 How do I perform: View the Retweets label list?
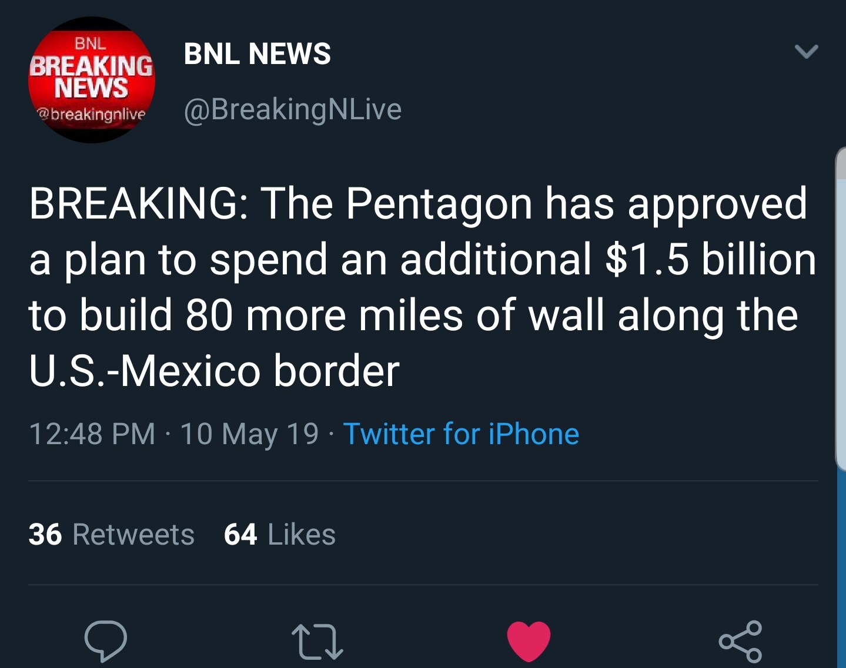pyautogui.click(x=133, y=535)
